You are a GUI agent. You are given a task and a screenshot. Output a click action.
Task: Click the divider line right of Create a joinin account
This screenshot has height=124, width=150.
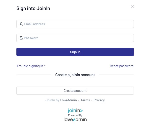pyautogui.click(x=116, y=75)
